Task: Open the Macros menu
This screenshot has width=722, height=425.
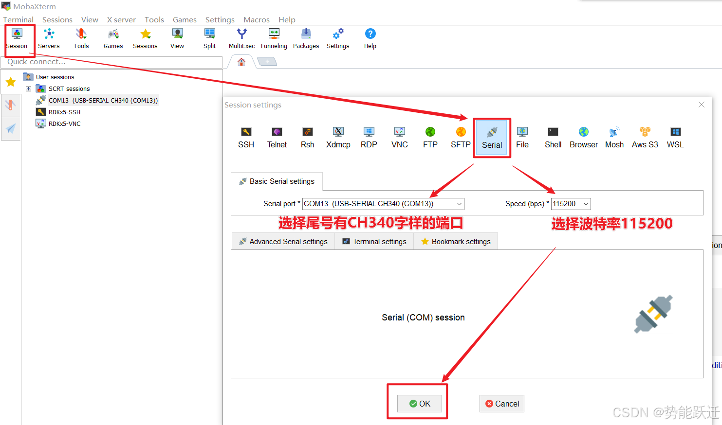Action: point(257,19)
